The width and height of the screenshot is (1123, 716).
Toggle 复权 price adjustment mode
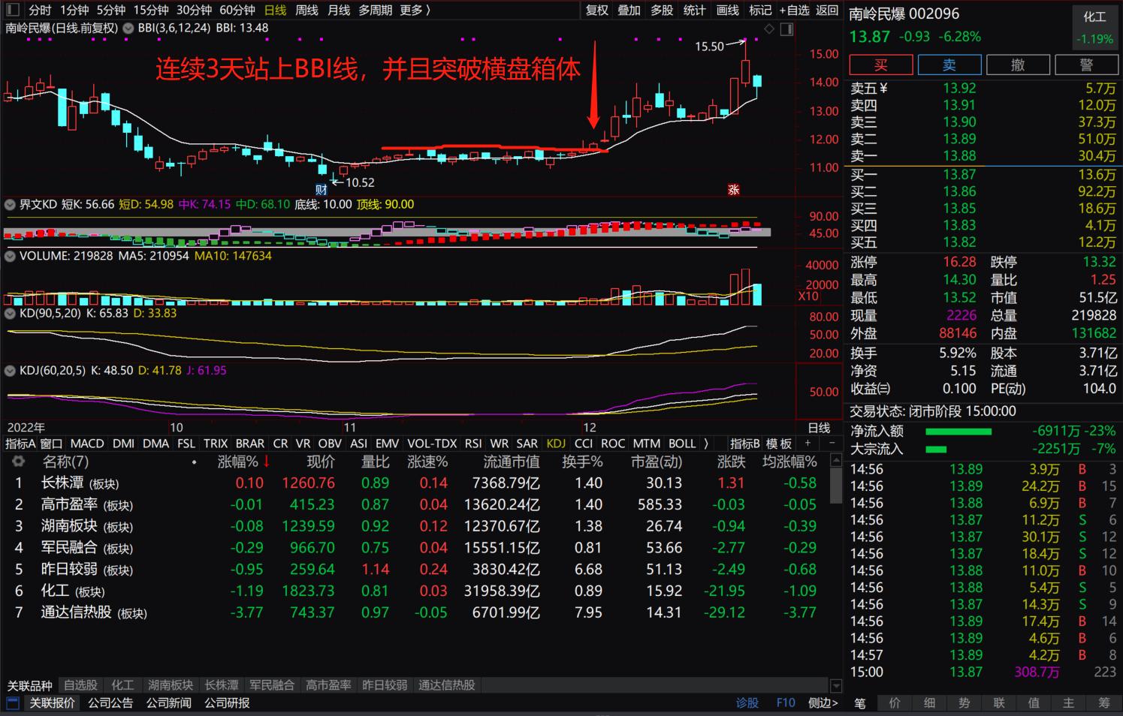click(596, 11)
